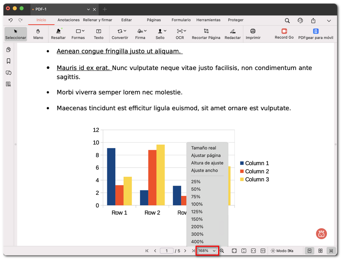Enable single-page view mode
The height and width of the screenshot is (259, 341).
pyautogui.click(x=309, y=251)
